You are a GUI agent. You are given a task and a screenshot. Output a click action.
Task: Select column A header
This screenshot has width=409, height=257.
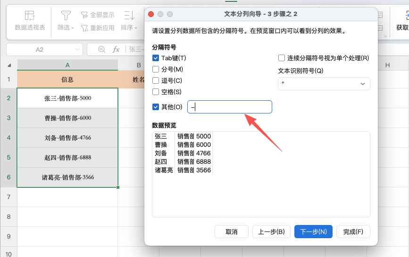point(67,65)
